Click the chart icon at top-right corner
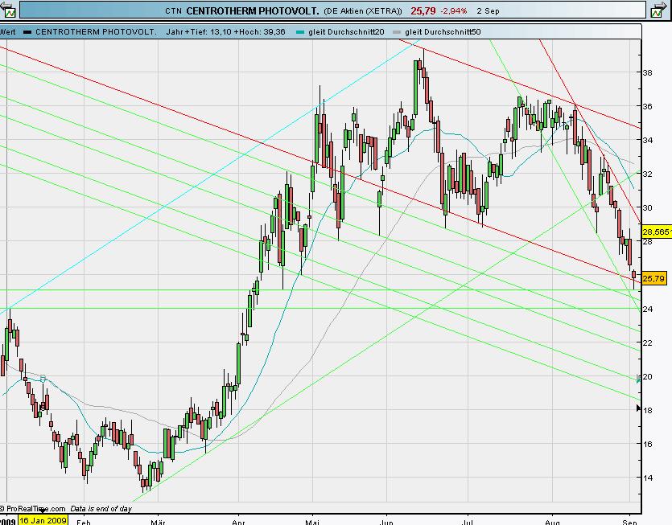The height and width of the screenshot is (525, 672). pos(662,10)
